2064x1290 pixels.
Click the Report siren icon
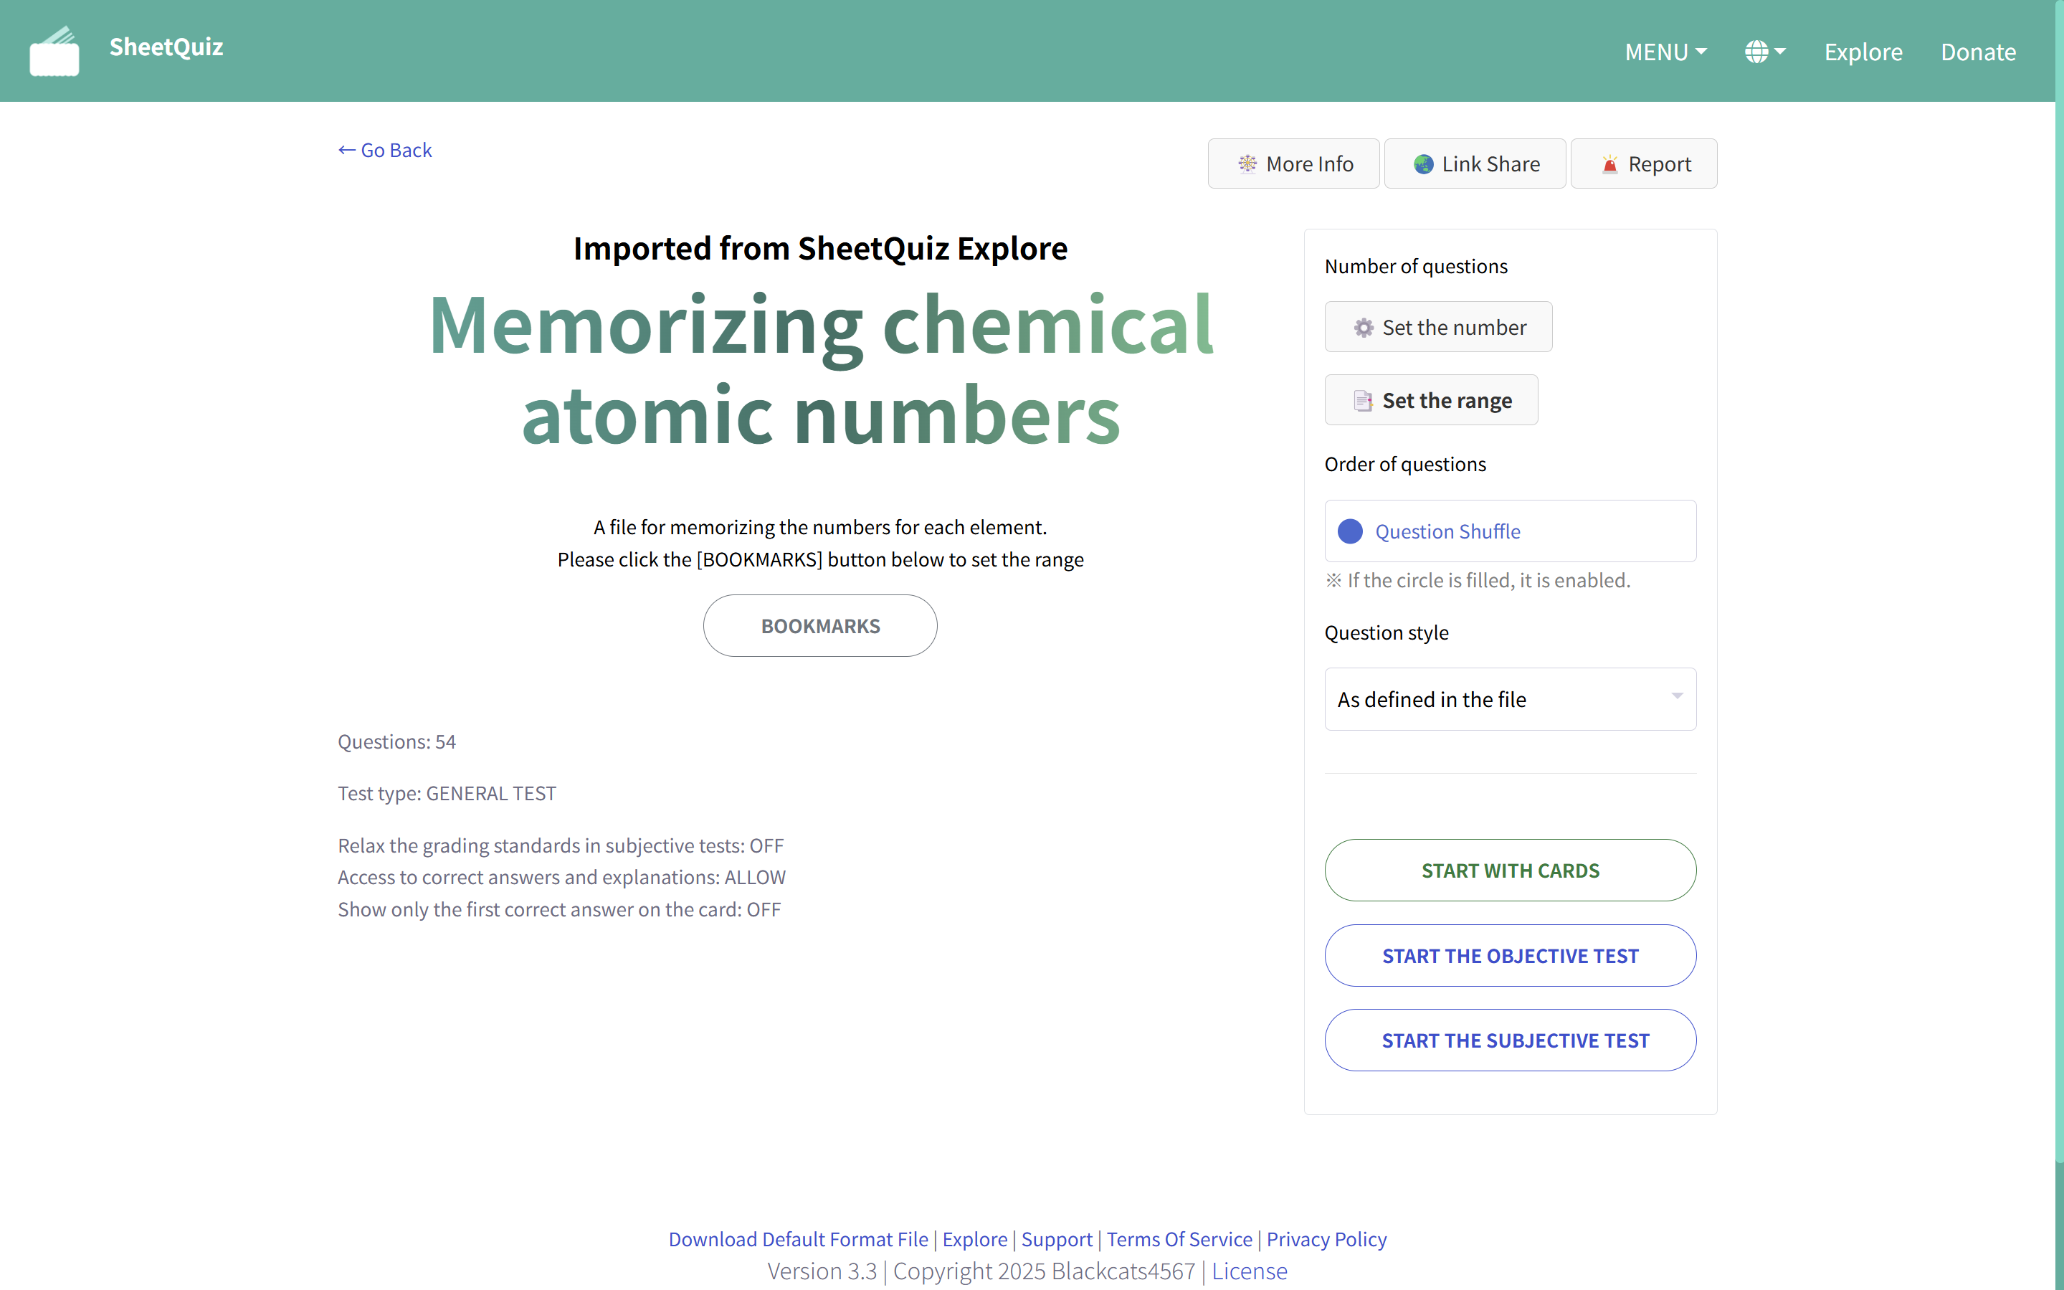[x=1609, y=163]
